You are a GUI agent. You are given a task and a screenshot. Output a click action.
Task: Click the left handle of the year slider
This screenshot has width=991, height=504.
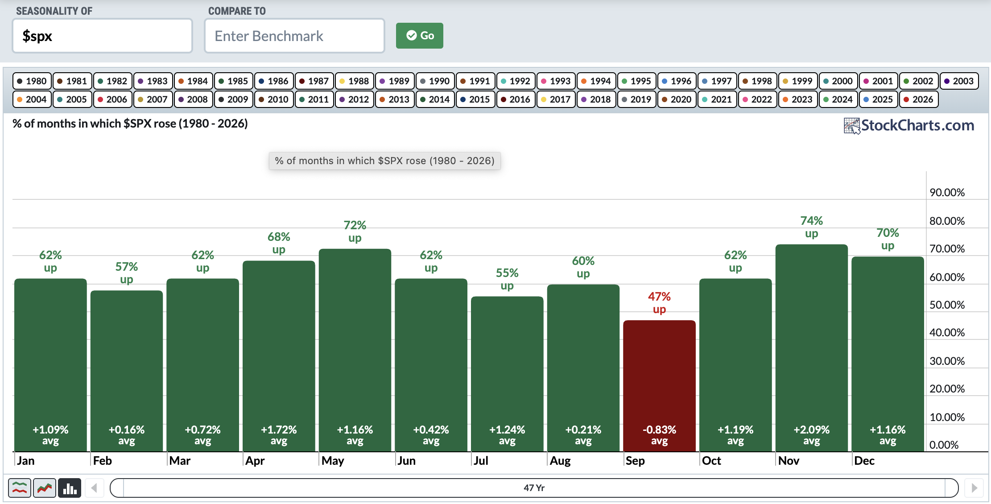pyautogui.click(x=117, y=488)
